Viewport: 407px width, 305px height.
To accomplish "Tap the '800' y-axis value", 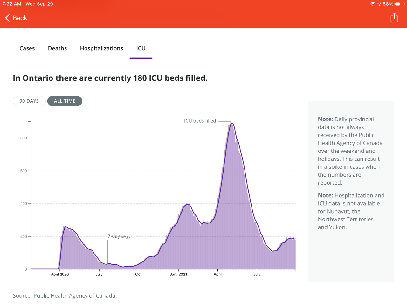I will (24, 138).
